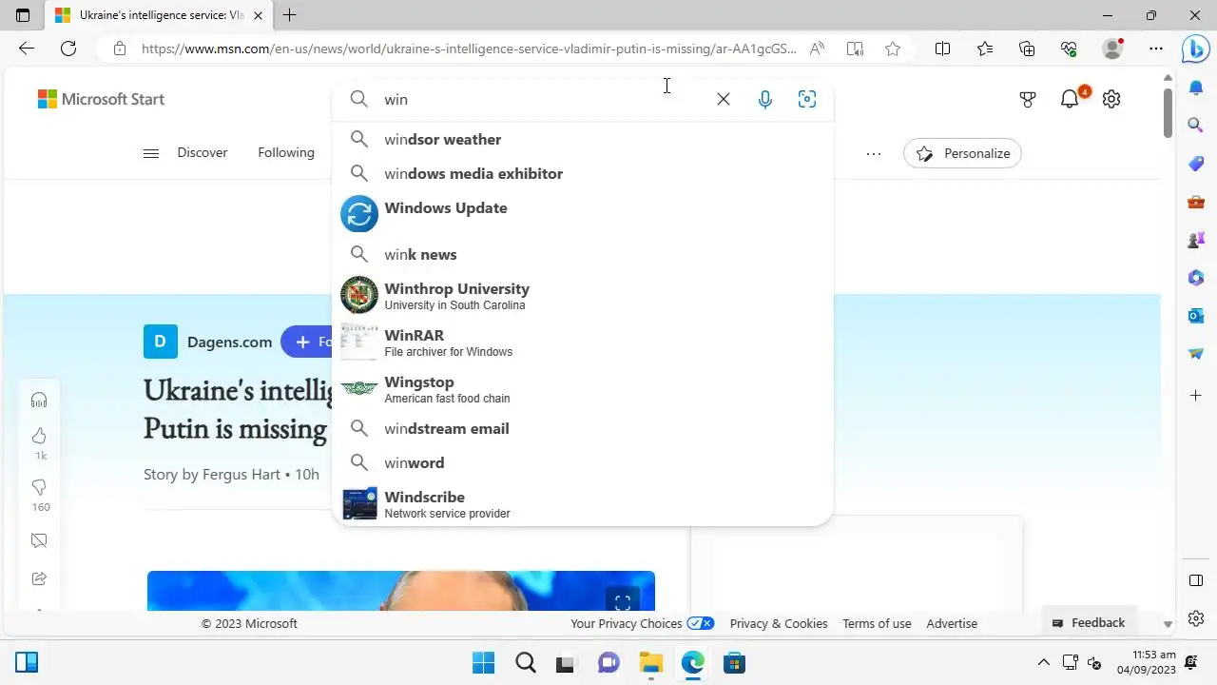Viewport: 1217px width, 685px height.
Task: Share the article icon
Action: point(39,578)
